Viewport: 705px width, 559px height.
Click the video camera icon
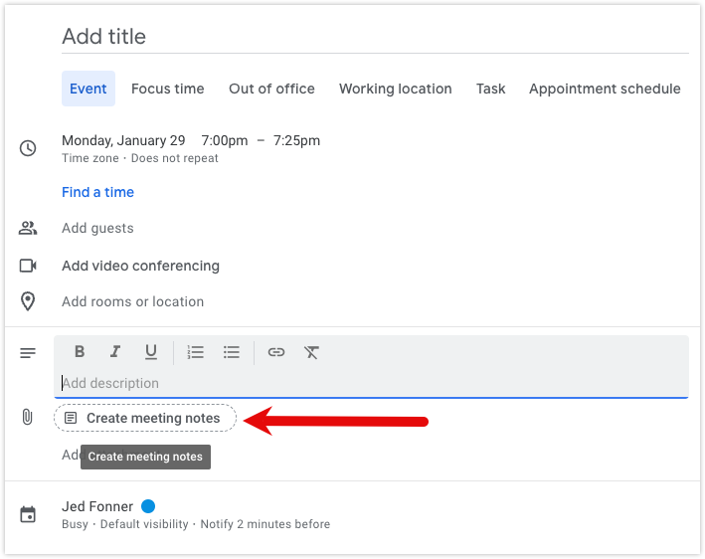point(28,266)
